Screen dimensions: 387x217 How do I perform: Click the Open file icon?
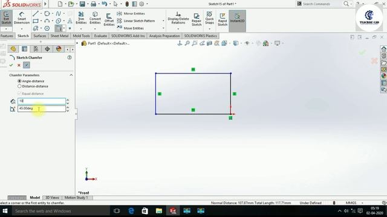[71, 4]
